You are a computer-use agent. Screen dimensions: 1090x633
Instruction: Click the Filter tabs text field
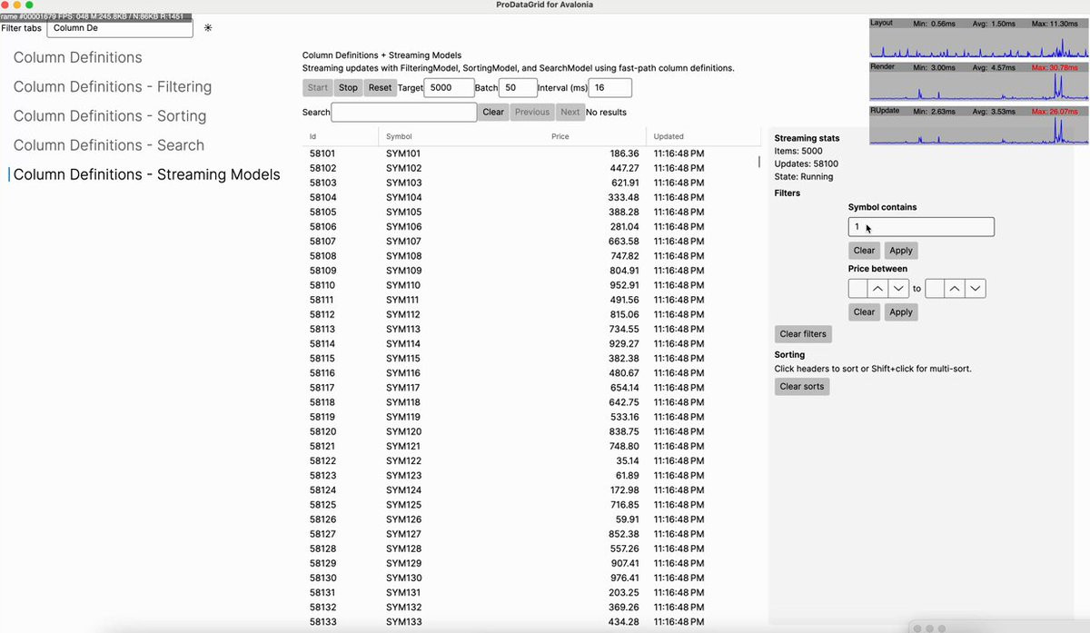(x=120, y=28)
